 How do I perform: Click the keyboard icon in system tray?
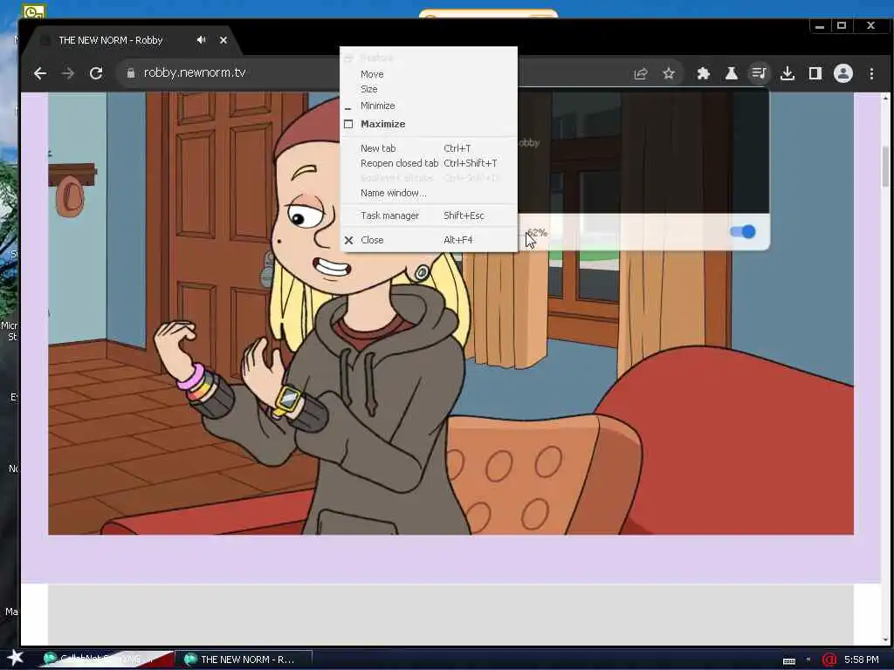coord(789,661)
